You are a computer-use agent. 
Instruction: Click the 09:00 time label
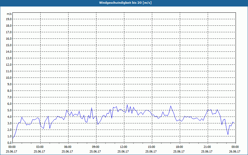click(96, 147)
